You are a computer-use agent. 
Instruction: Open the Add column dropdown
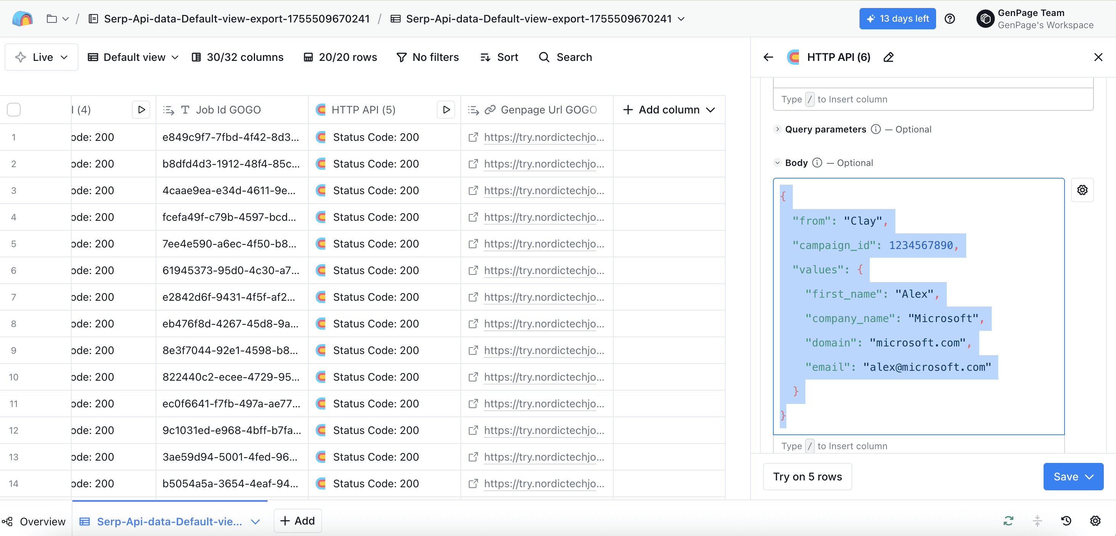[x=669, y=110]
